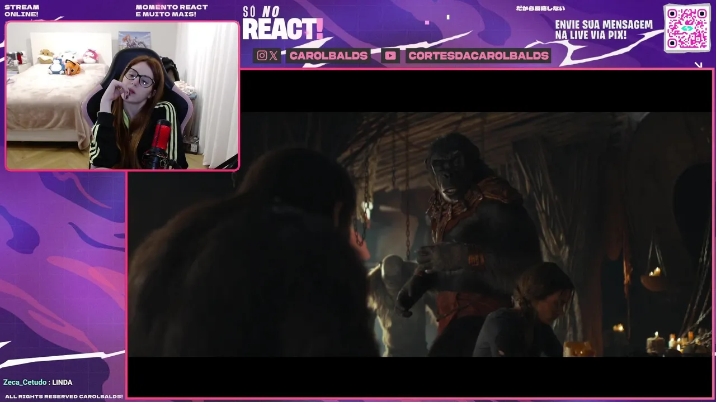The height and width of the screenshot is (402, 716).
Task: Select the CAROLBALDS social handle label
Action: tap(328, 55)
